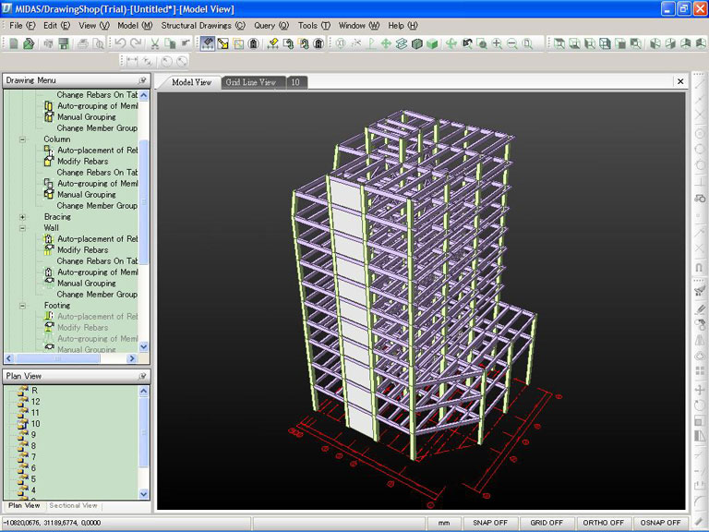Click the Save floppy disk icon

pyautogui.click(x=64, y=43)
